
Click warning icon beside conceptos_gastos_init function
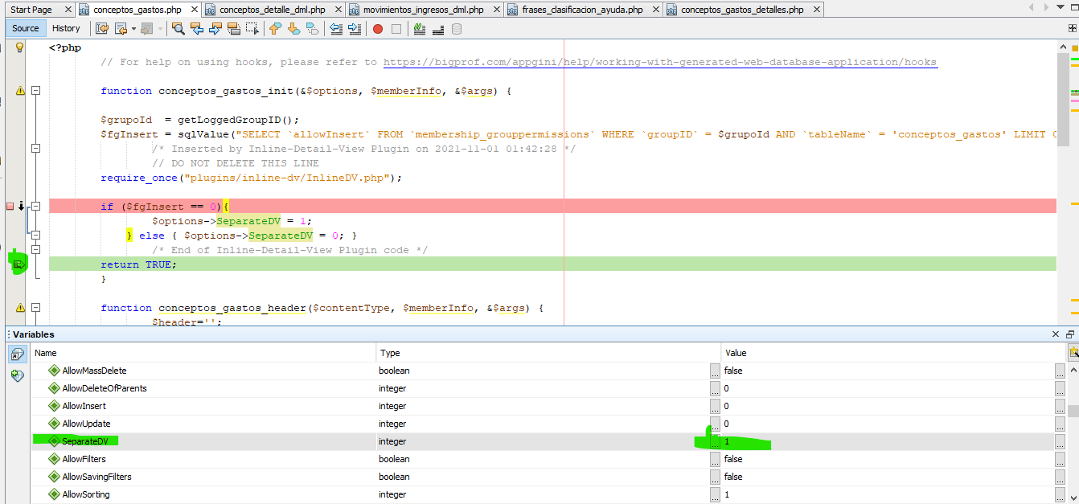[20, 91]
